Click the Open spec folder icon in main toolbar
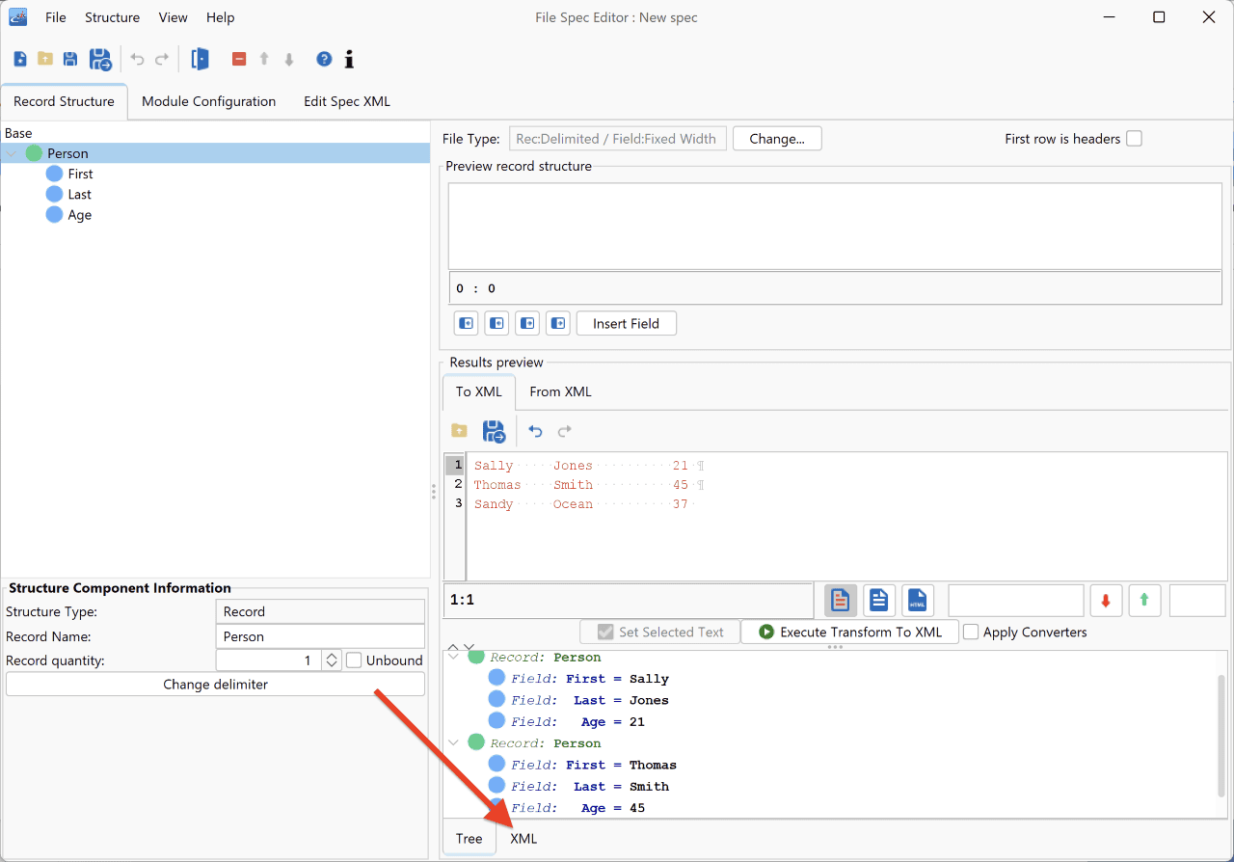This screenshot has width=1234, height=862. click(45, 60)
